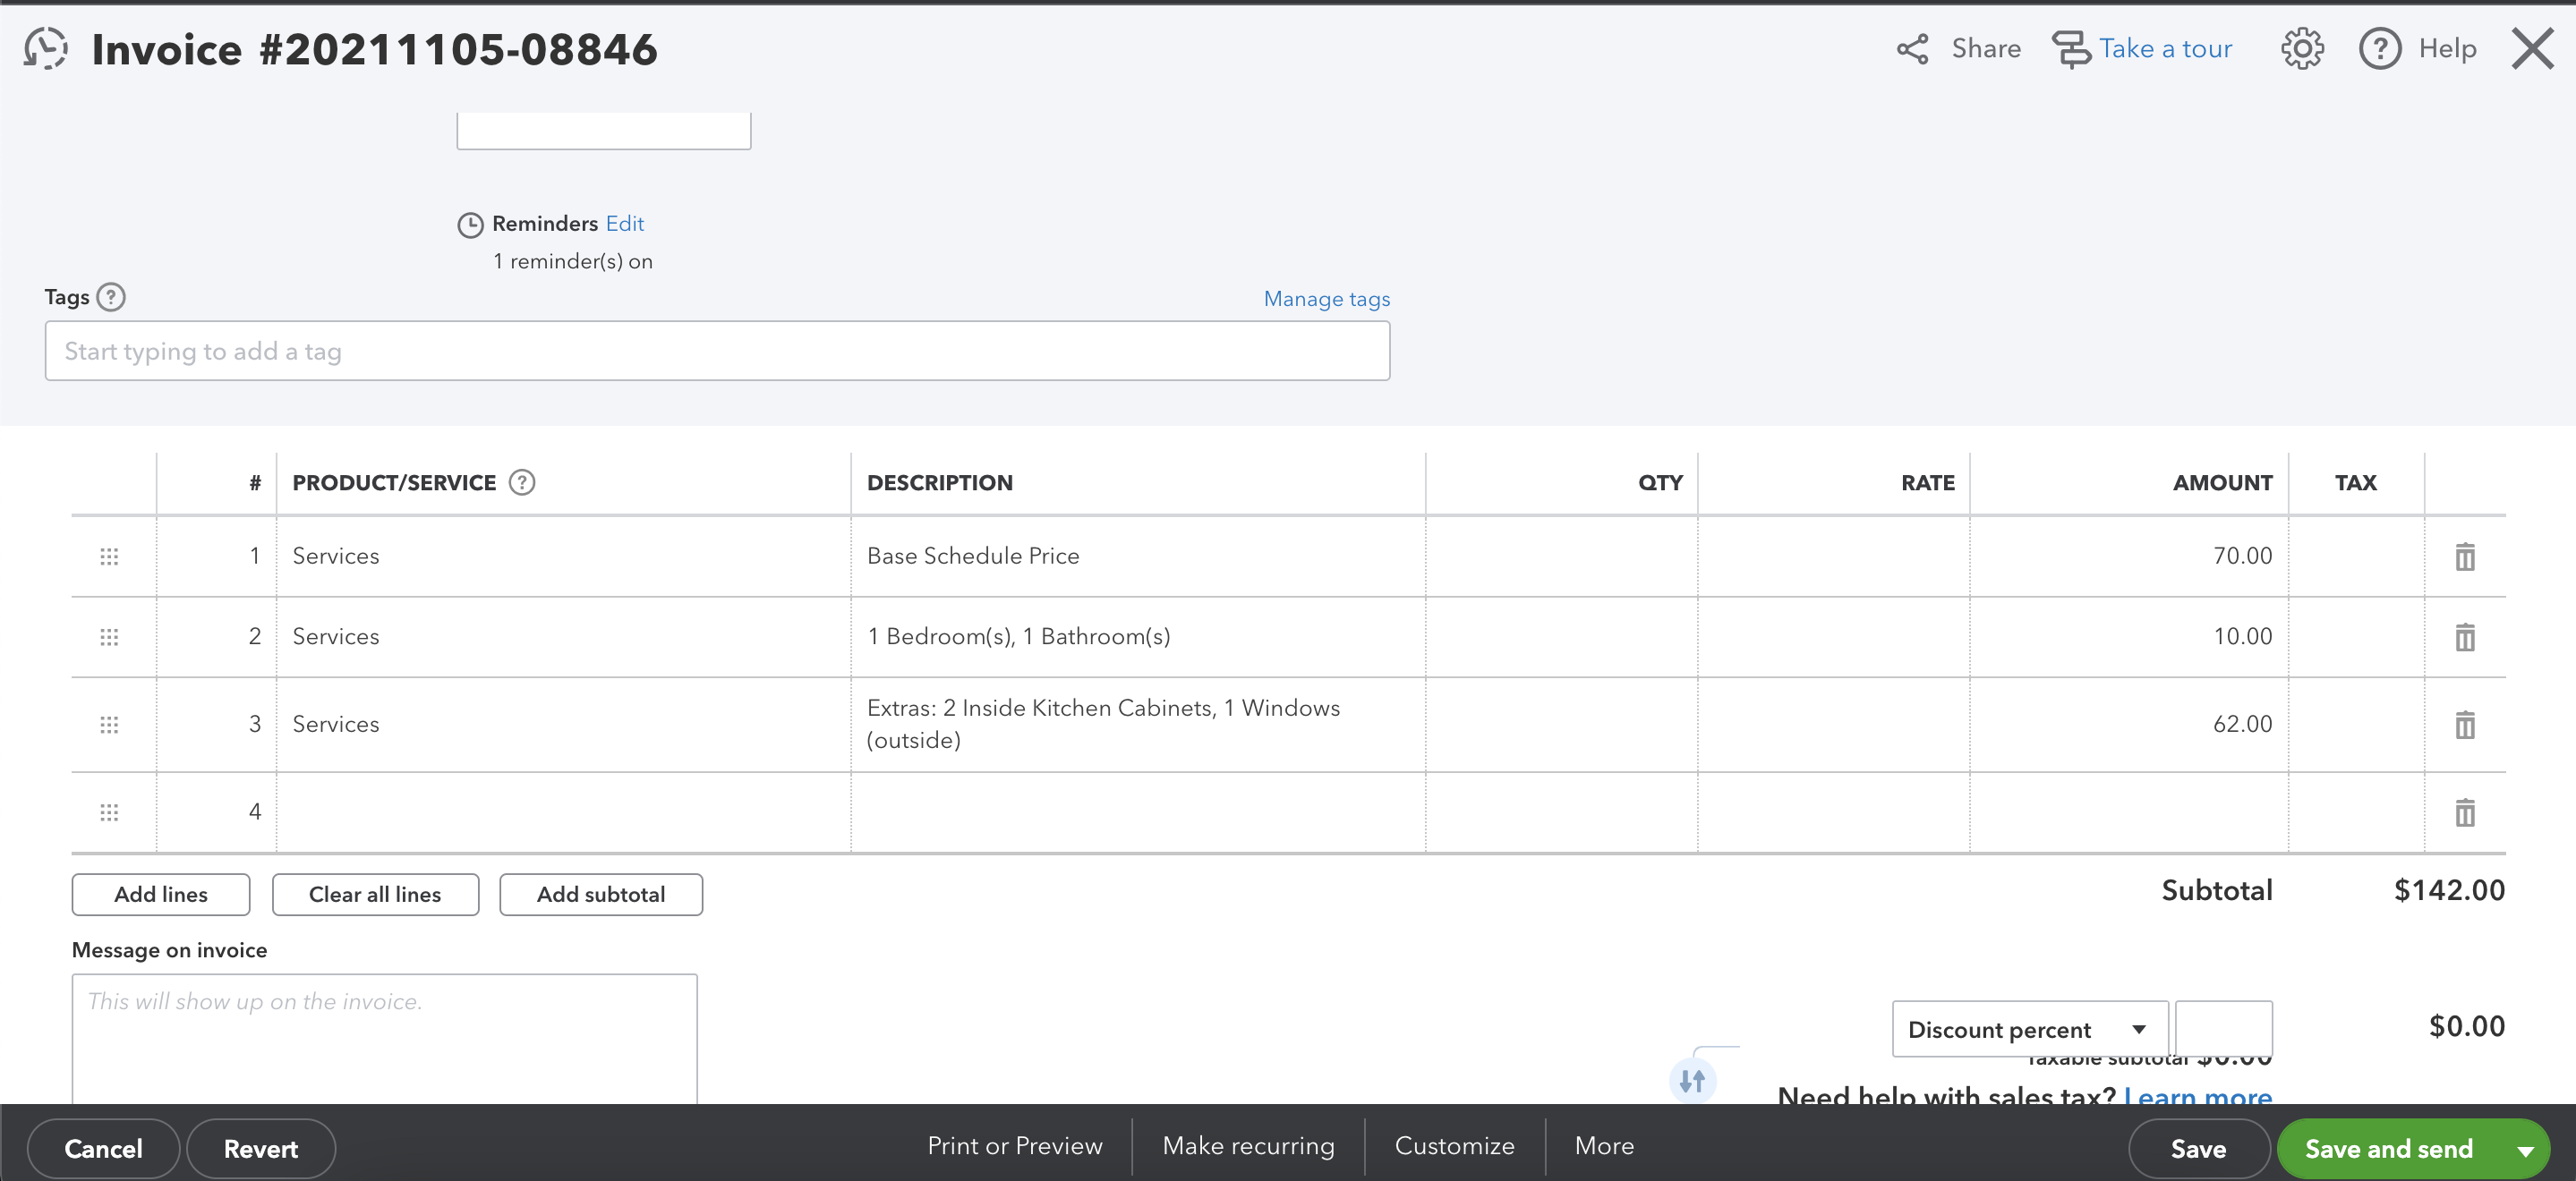The height and width of the screenshot is (1181, 2576).
Task: Edit the Reminders settings link
Action: (624, 224)
